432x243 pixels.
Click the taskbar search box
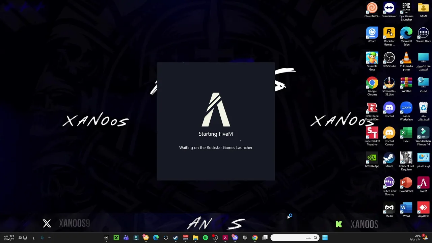pos(295,238)
